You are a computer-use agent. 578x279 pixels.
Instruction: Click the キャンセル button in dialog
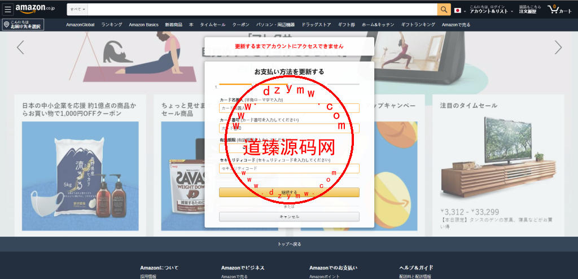coord(289,217)
